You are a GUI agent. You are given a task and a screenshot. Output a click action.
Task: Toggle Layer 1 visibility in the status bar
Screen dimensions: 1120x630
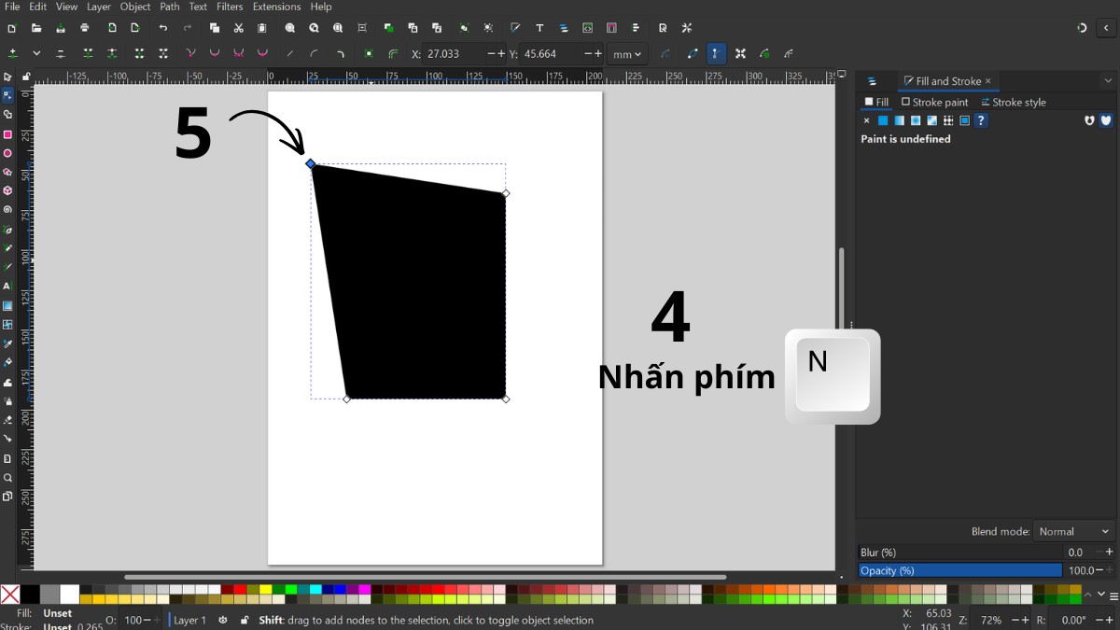click(x=222, y=620)
